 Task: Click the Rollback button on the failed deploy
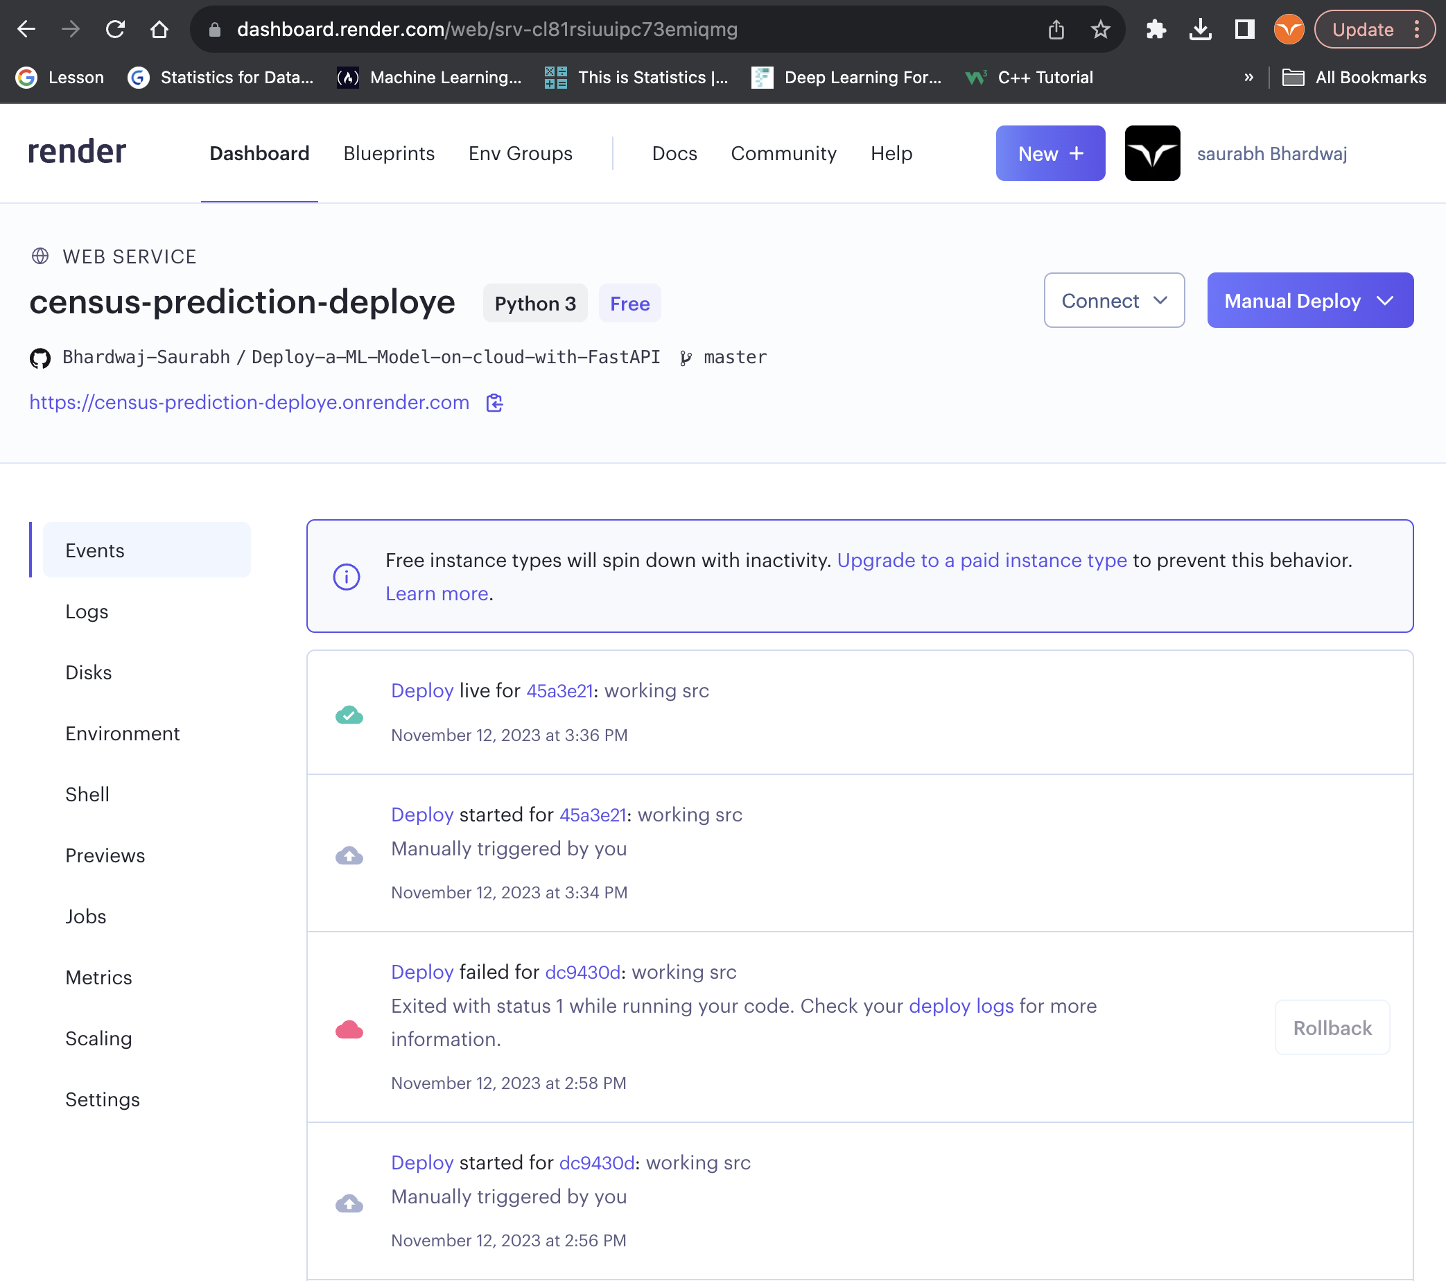(1332, 1027)
